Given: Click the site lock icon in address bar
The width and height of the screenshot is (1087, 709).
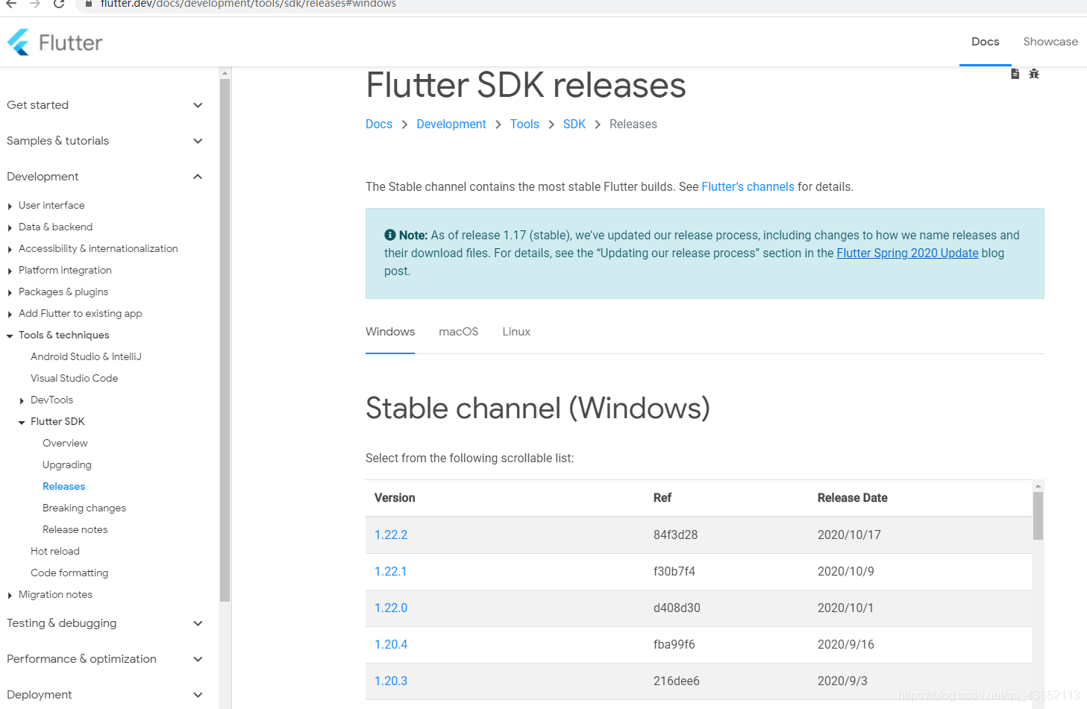Looking at the screenshot, I should [x=89, y=4].
